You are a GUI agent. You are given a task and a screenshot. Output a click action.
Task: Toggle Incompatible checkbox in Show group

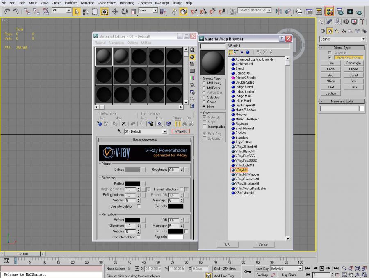pos(204,127)
